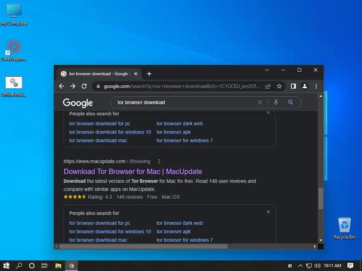
Task: Click the scroll down arrow of page
Action: (321, 240)
